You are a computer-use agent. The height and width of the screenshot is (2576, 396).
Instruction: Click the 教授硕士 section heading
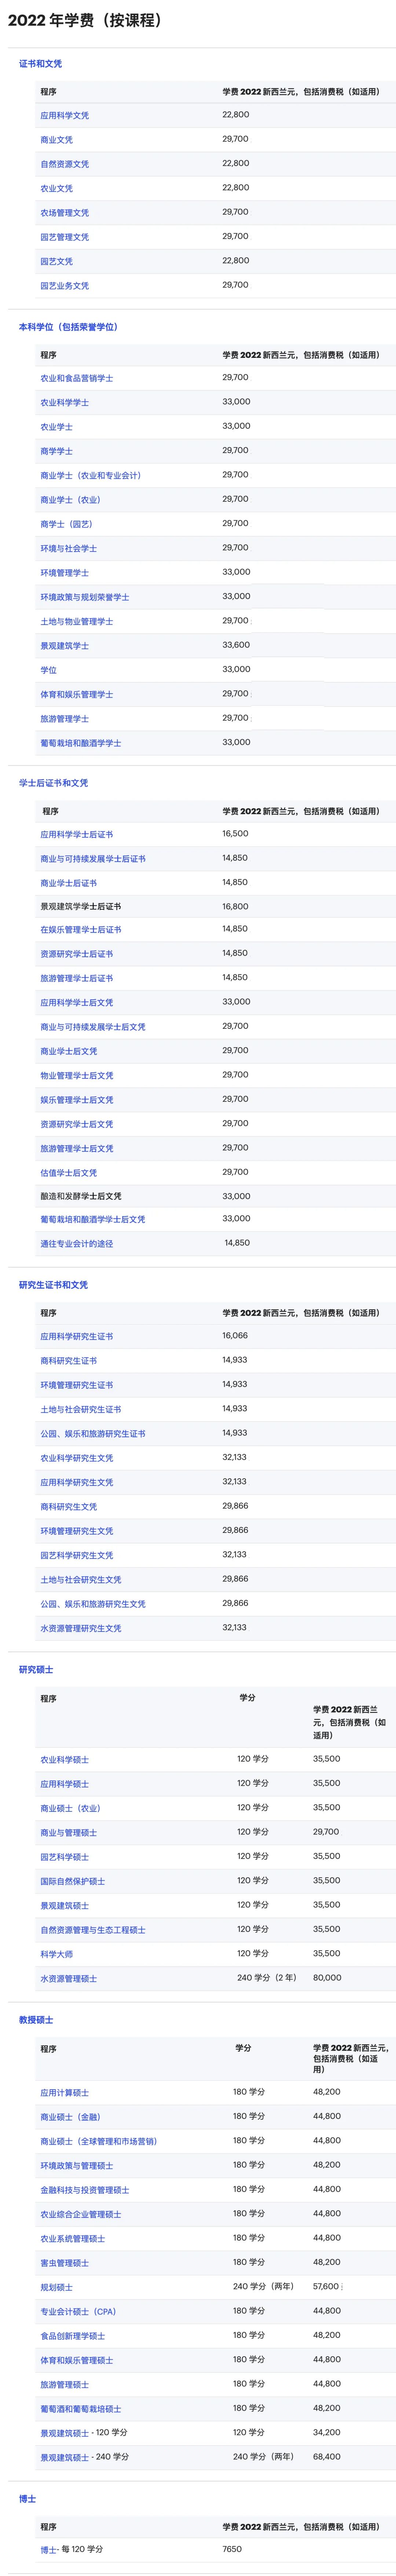36,2020
